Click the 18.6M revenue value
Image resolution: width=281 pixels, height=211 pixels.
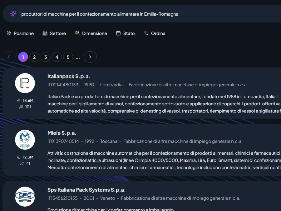28,100
